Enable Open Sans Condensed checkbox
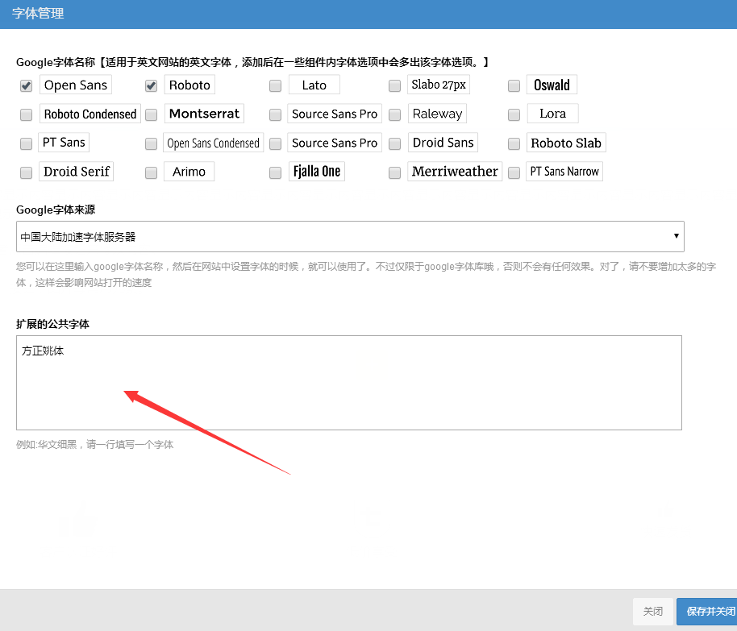This screenshot has width=737, height=631. (x=151, y=143)
